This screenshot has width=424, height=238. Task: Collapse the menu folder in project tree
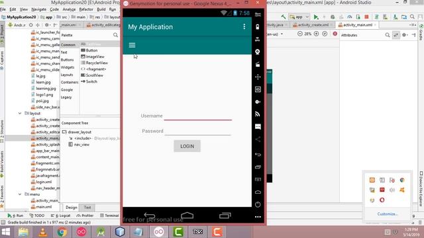coord(20,194)
